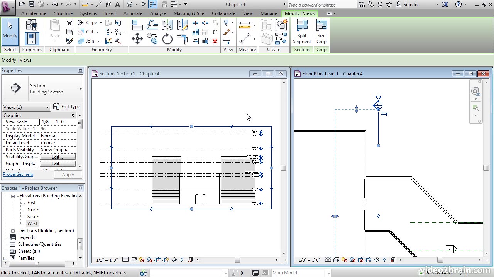Click Sign In at the top

click(x=410, y=5)
